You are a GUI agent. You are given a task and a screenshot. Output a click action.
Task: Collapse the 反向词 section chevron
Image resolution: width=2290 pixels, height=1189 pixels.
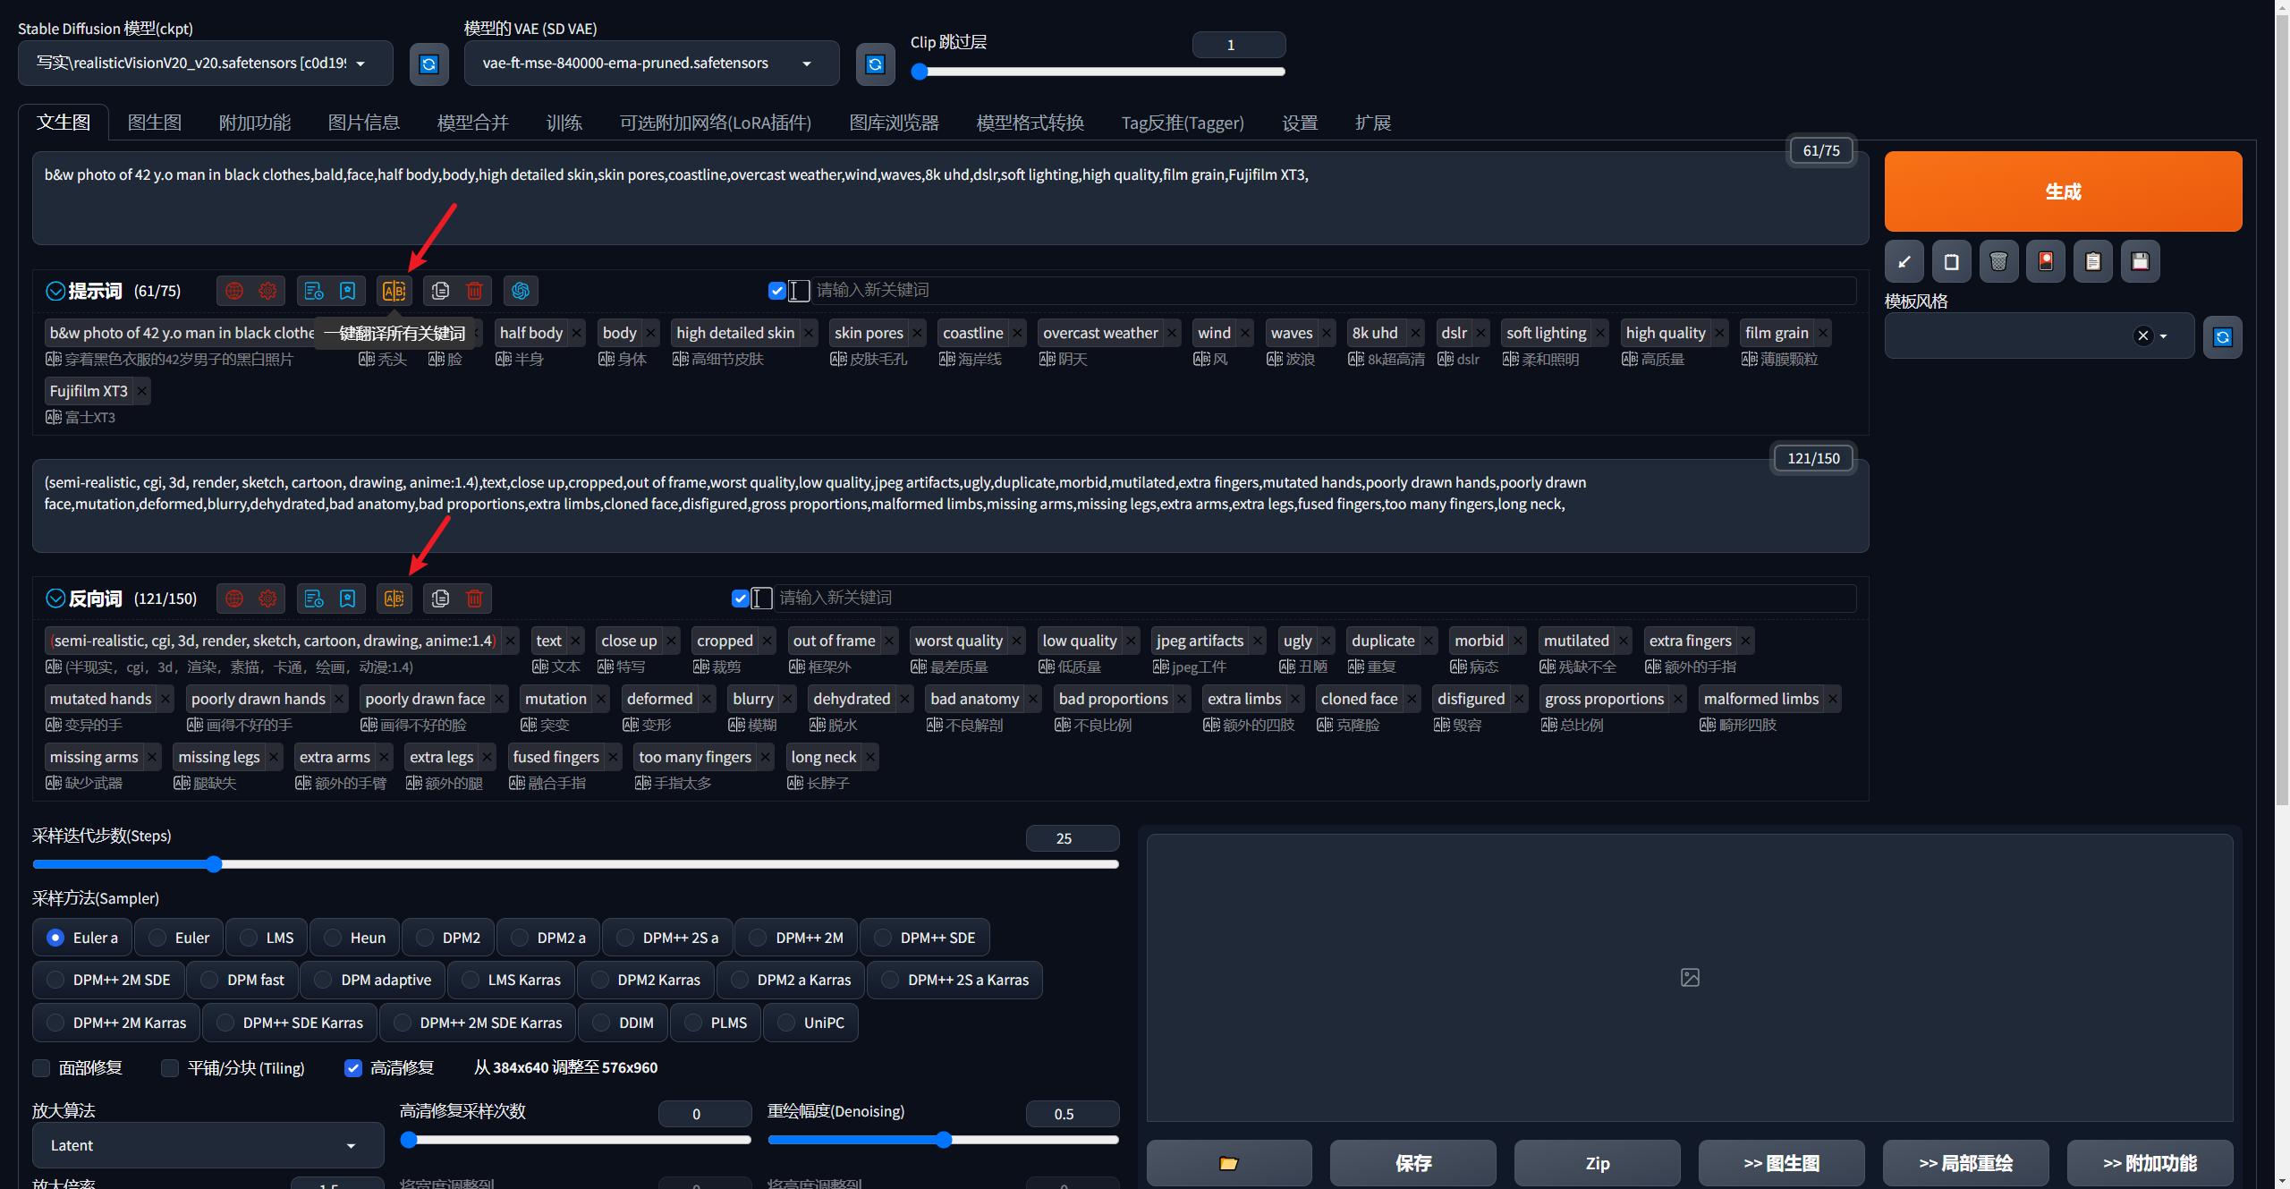tap(55, 599)
